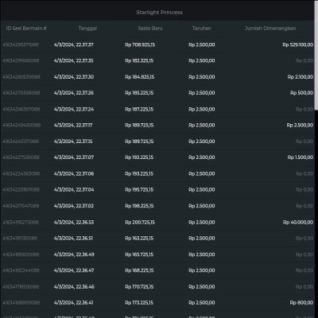This screenshot has width=318, height=318.
Task: Click the Rp 0,00 winnings in the 22.37.35 row
Action: [x=304, y=60]
